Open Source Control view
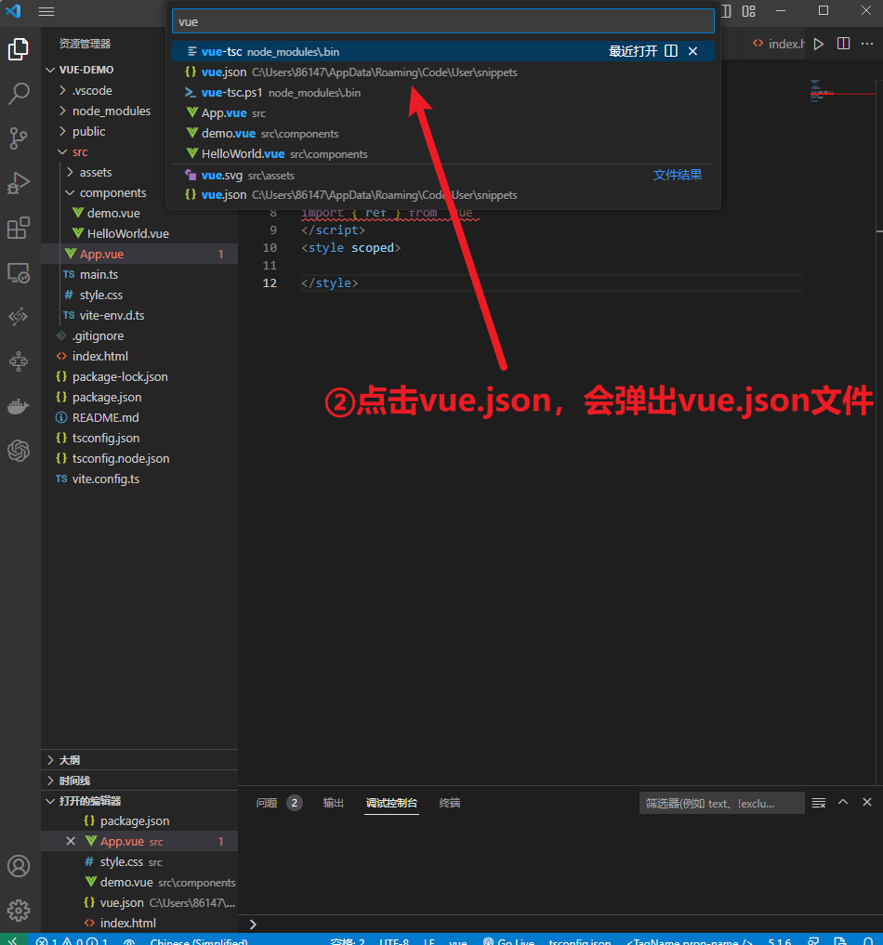The width and height of the screenshot is (883, 945). 19,138
